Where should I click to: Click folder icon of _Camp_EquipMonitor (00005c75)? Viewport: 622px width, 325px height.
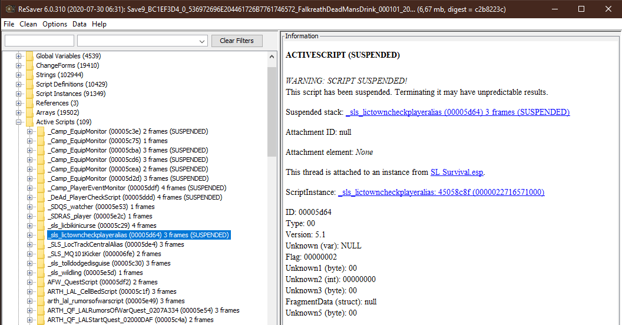(41, 141)
